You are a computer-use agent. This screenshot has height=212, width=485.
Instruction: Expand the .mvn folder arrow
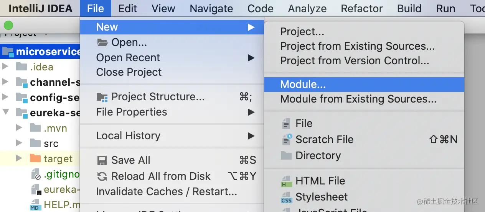(19, 127)
